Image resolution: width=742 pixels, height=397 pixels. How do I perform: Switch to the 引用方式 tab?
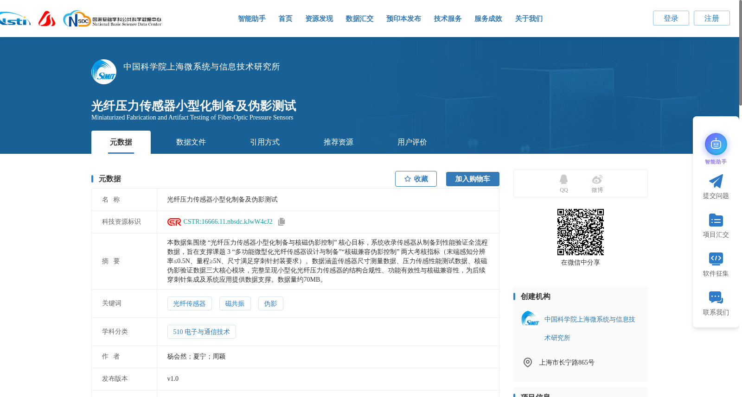point(265,142)
